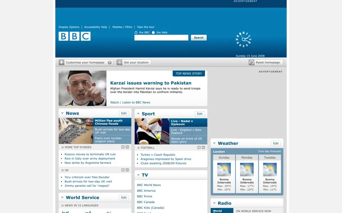The height and width of the screenshot is (213, 342).
Task: Open Row in Italy over army deployment
Action: click(90, 158)
